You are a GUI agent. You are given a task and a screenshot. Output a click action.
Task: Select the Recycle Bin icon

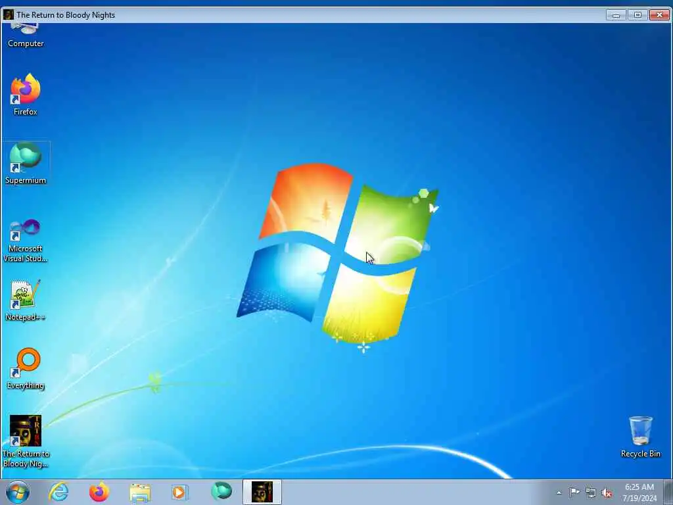click(x=640, y=437)
